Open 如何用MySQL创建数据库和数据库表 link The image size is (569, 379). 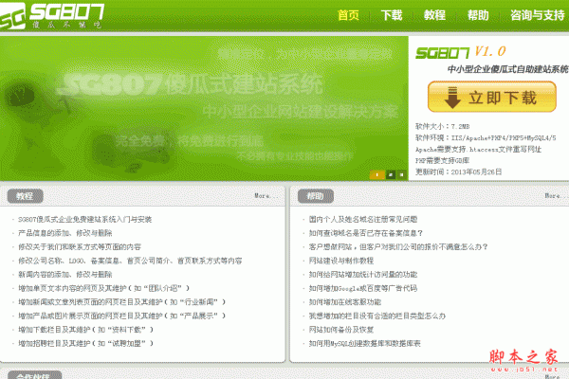[364, 343]
